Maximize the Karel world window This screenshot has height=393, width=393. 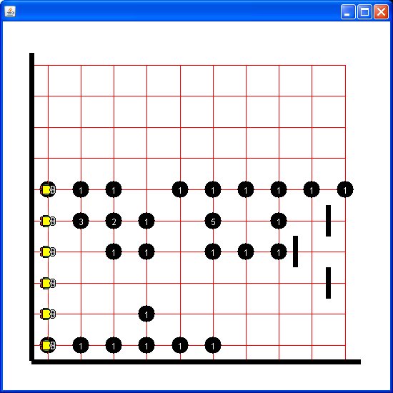[x=364, y=11]
